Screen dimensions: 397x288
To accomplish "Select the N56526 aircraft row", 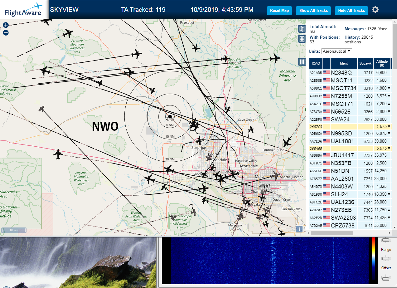I will (x=350, y=111).
